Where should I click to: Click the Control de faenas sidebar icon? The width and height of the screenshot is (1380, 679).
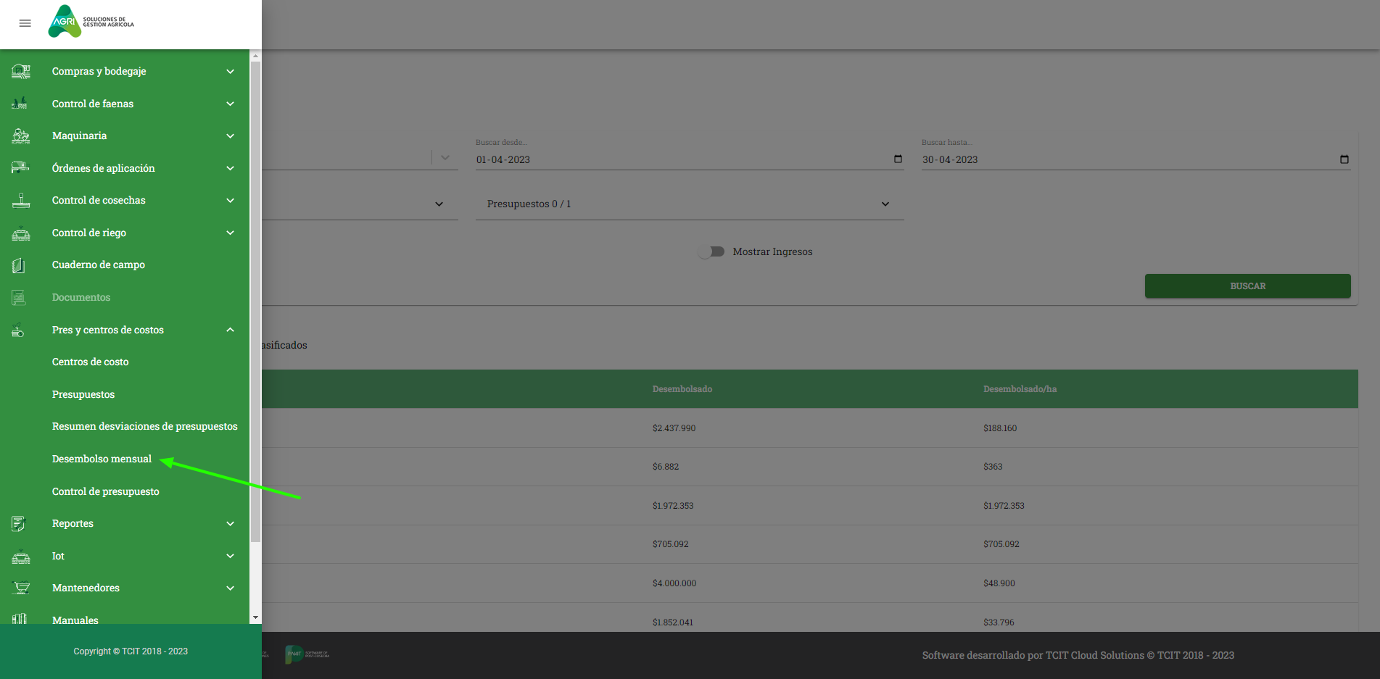[x=20, y=104]
